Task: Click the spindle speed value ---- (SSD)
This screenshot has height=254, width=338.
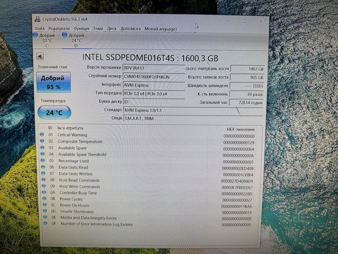Action: coord(247,86)
